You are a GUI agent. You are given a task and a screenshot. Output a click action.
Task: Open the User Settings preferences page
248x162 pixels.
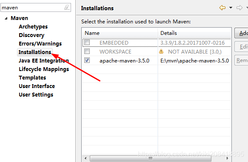point(36,95)
